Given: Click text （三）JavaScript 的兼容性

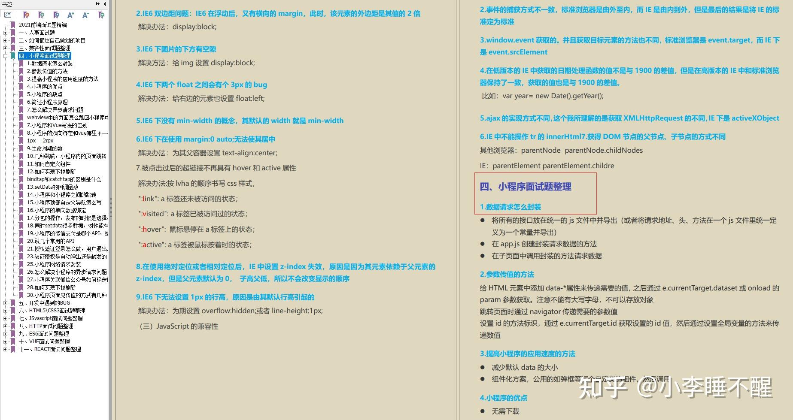Looking at the screenshot, I should 178,326.
